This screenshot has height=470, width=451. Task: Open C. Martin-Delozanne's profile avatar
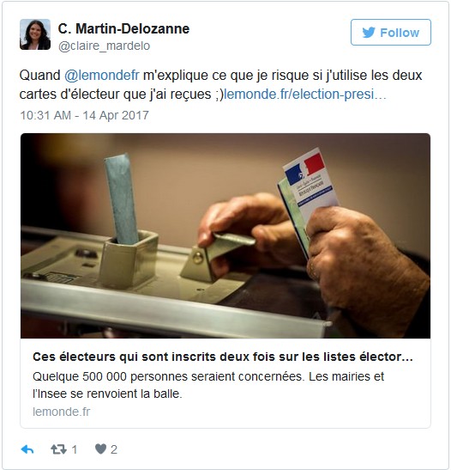click(35, 34)
